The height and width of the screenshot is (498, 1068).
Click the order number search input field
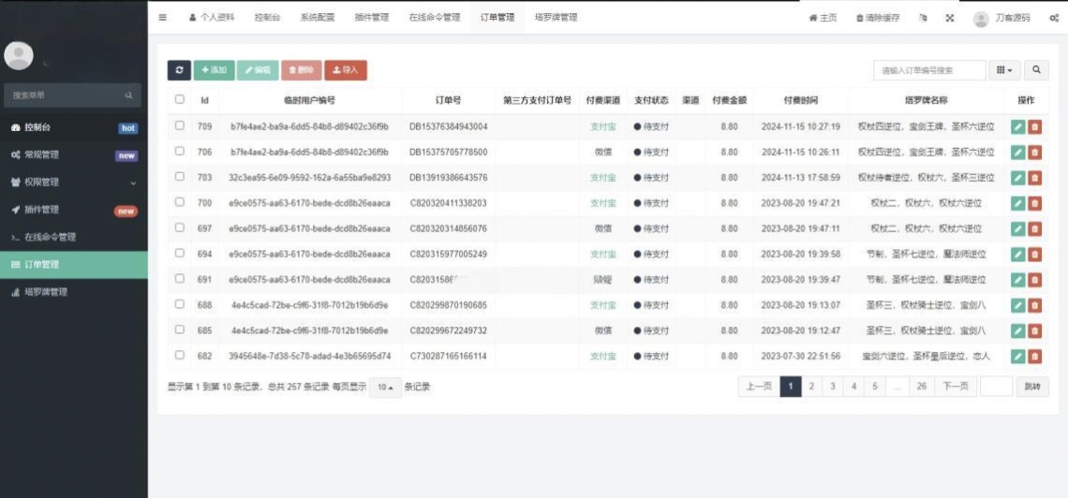tap(928, 70)
